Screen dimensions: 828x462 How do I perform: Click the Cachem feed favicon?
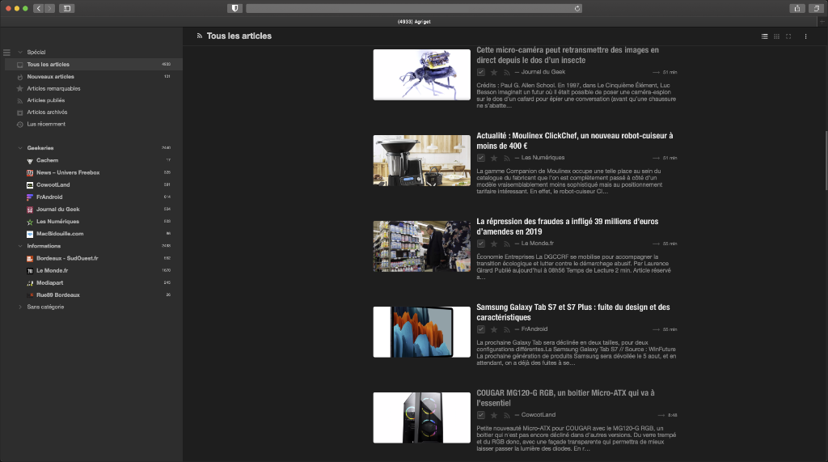(30, 161)
